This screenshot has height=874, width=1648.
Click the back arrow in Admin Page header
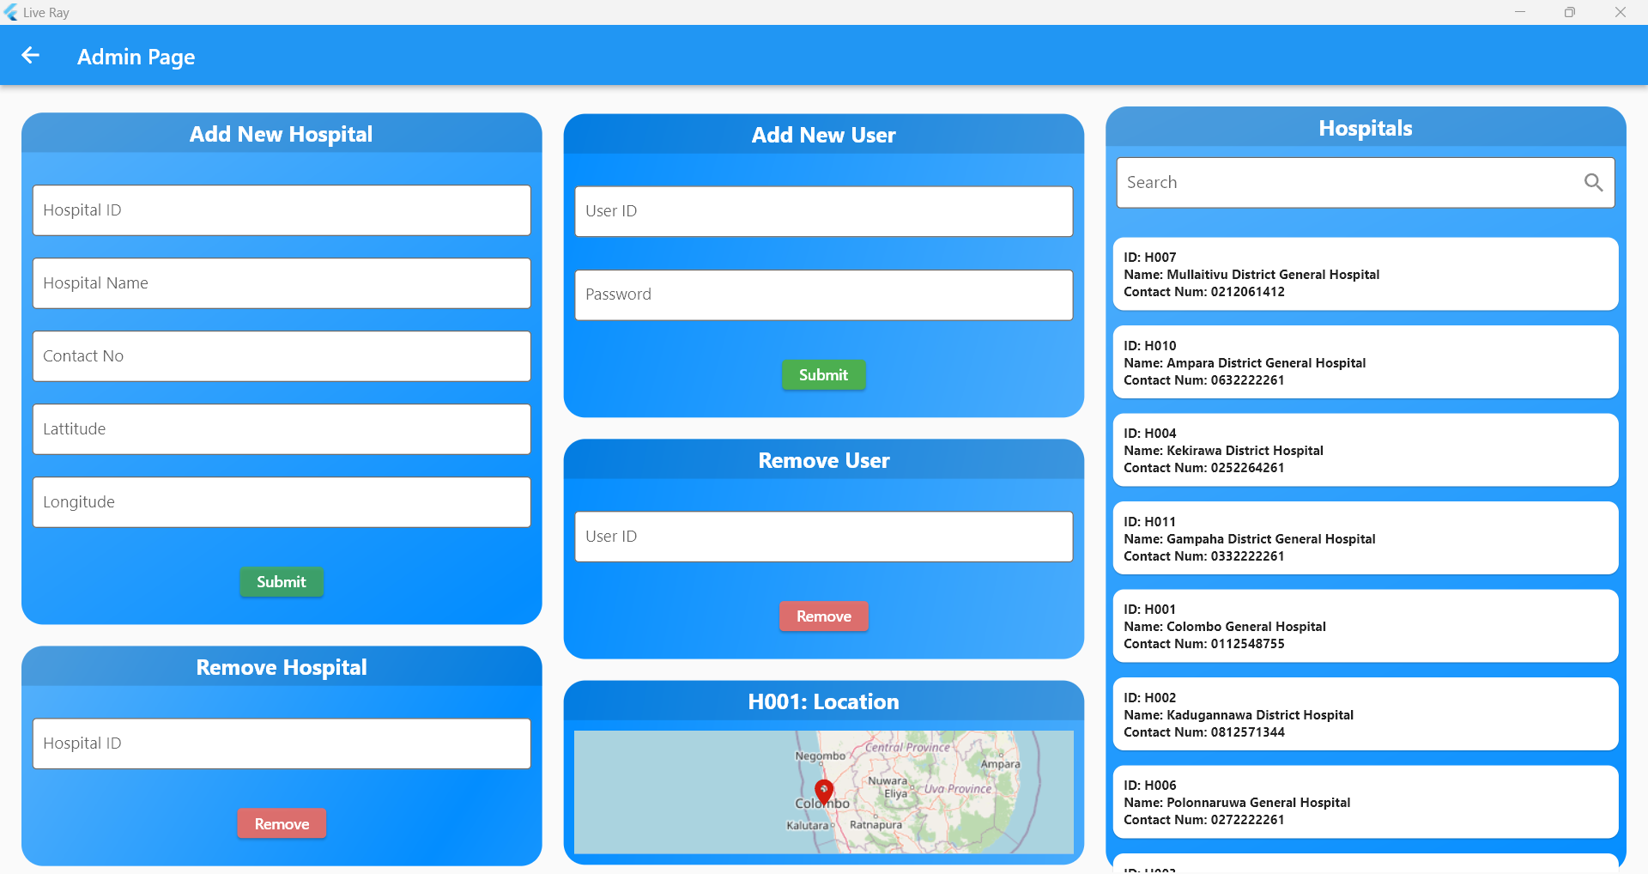[31, 56]
